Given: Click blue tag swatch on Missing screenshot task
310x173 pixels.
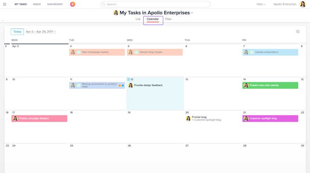Looking at the screenshot, I should point(123,85).
